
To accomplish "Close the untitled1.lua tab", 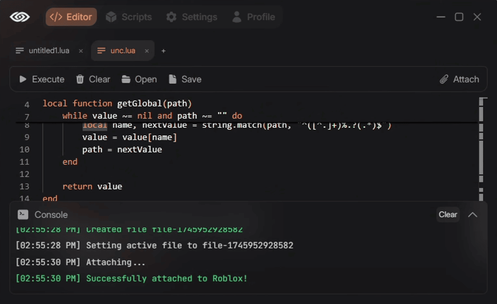I will 81,51.
